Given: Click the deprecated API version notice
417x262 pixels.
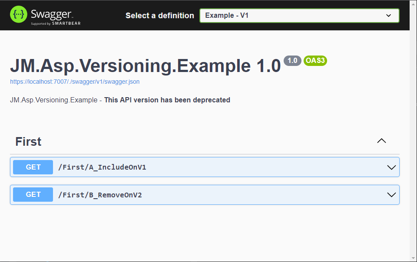Looking at the screenshot, I should pyautogui.click(x=167, y=100).
